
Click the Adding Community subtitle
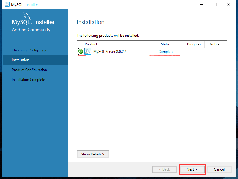(31, 30)
